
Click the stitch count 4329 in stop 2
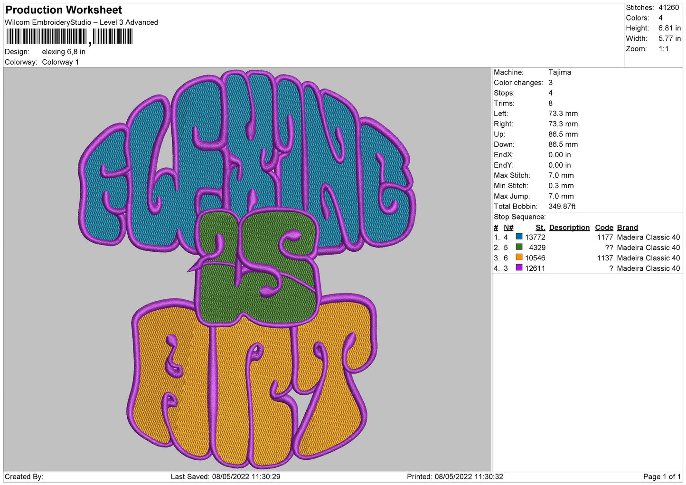[537, 248]
